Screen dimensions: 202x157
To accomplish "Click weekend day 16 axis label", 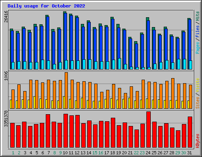I will 101,153.
